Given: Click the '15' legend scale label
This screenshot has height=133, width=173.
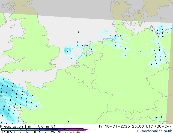Looking at the screenshot, I should click(x=40, y=132).
